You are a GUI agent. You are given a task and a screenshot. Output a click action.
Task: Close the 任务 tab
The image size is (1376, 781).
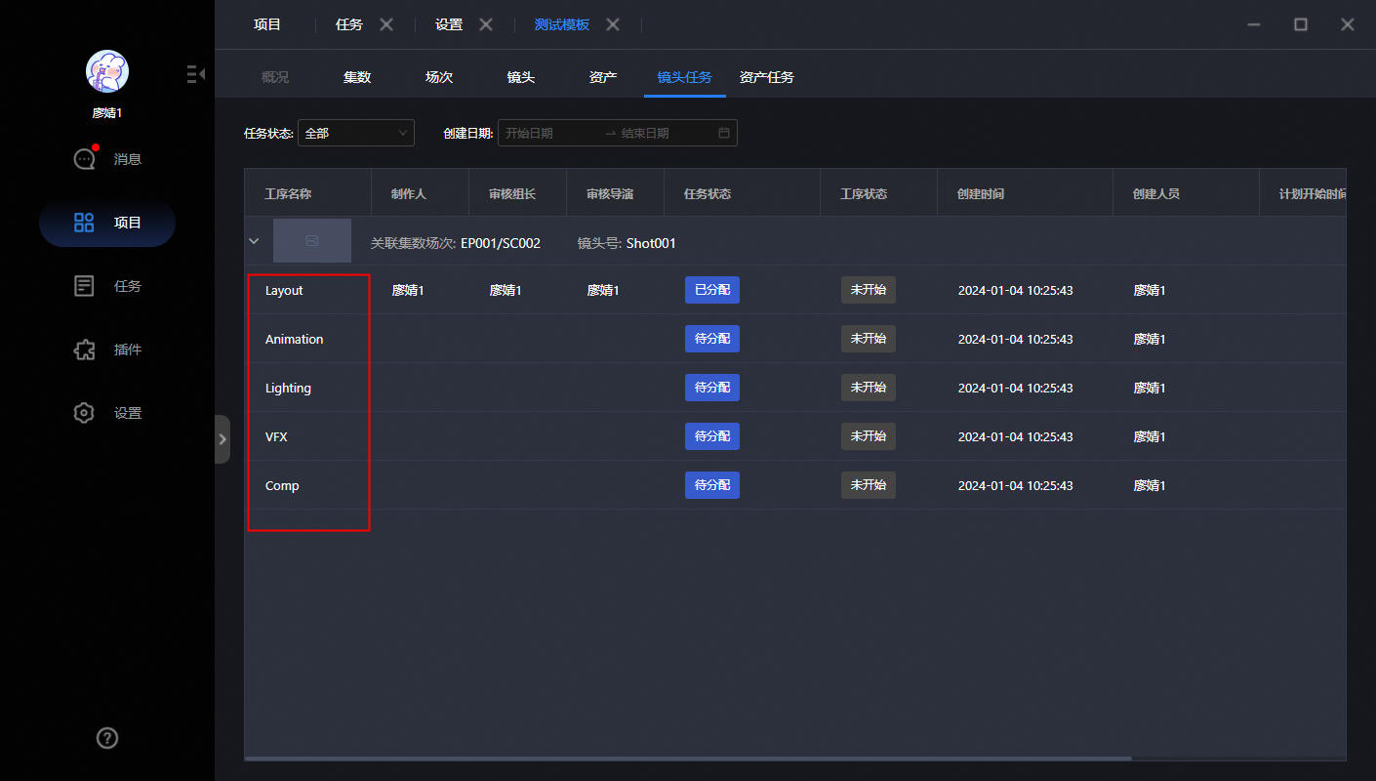(x=386, y=24)
